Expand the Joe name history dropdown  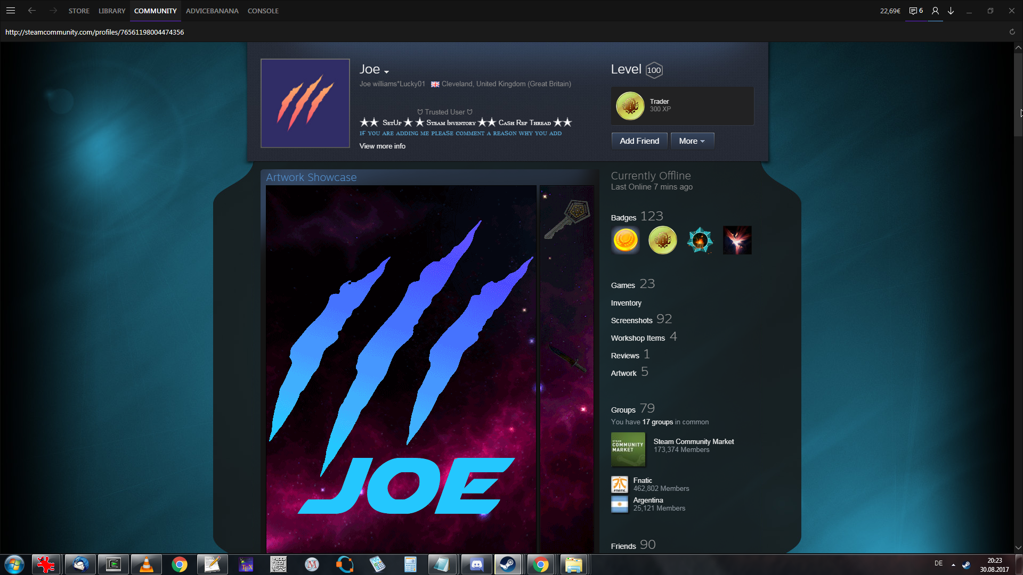click(387, 72)
